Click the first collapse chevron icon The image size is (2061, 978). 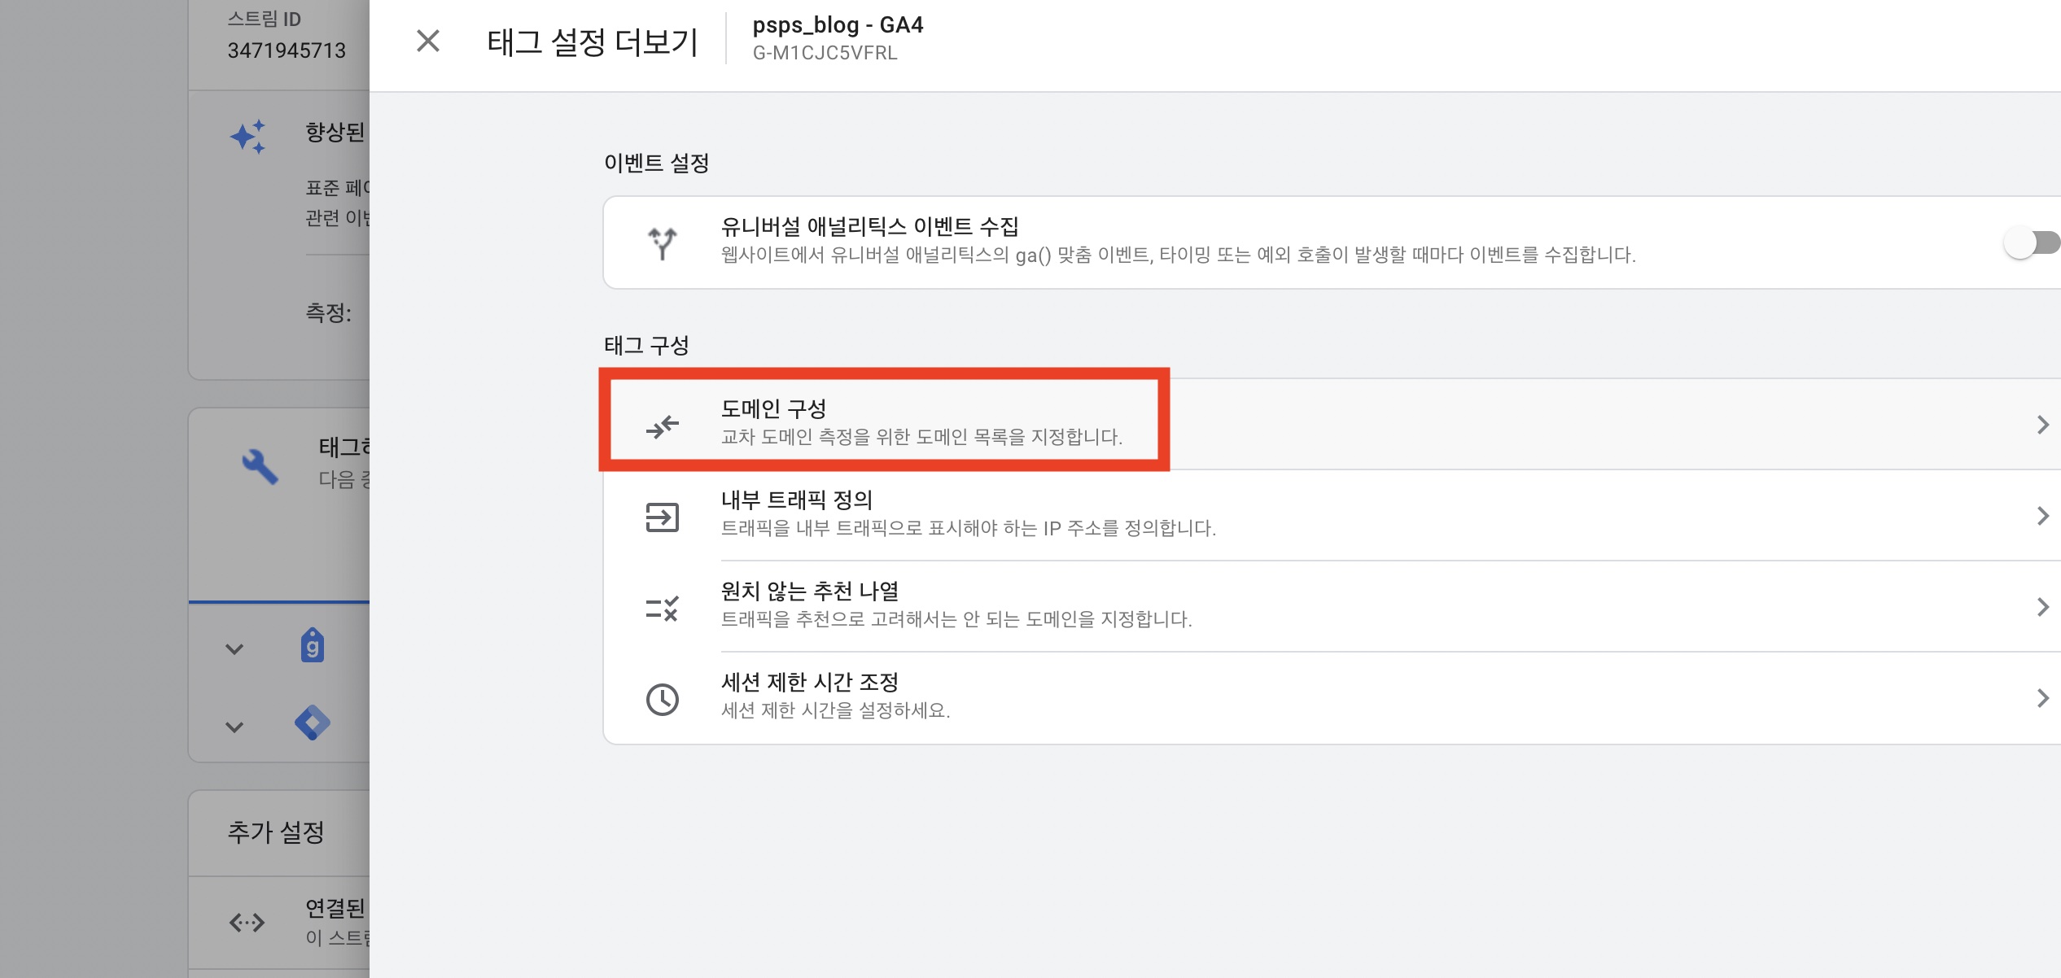click(233, 647)
